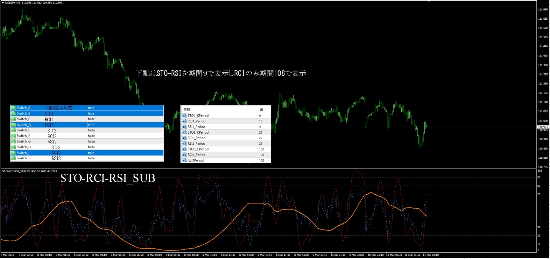Select the Switch_D row label
Viewport: 550px width, 259px height.
24,125
